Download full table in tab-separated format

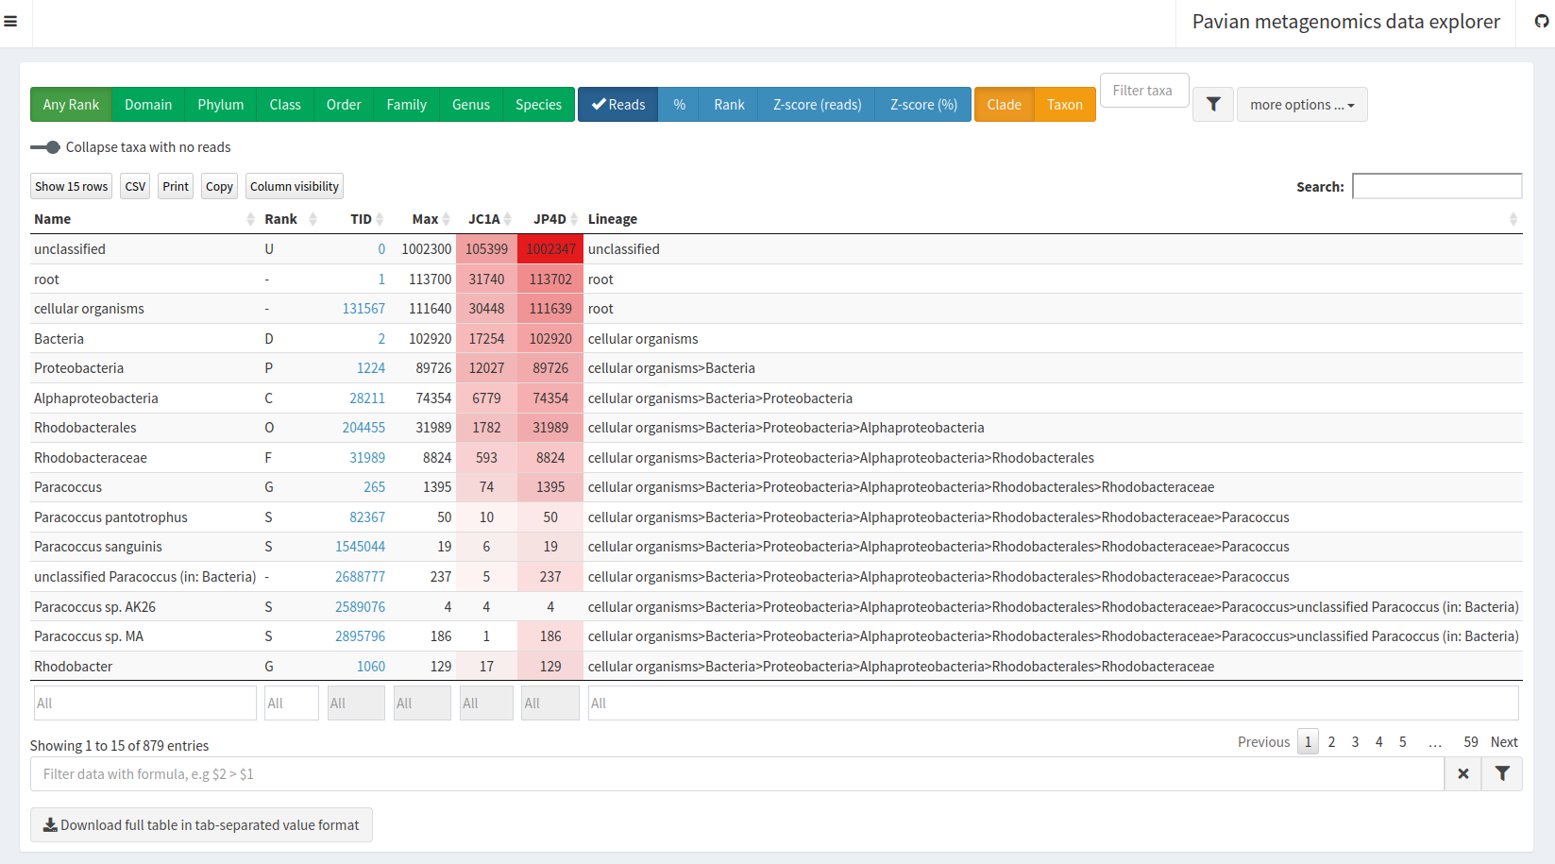pos(201,825)
